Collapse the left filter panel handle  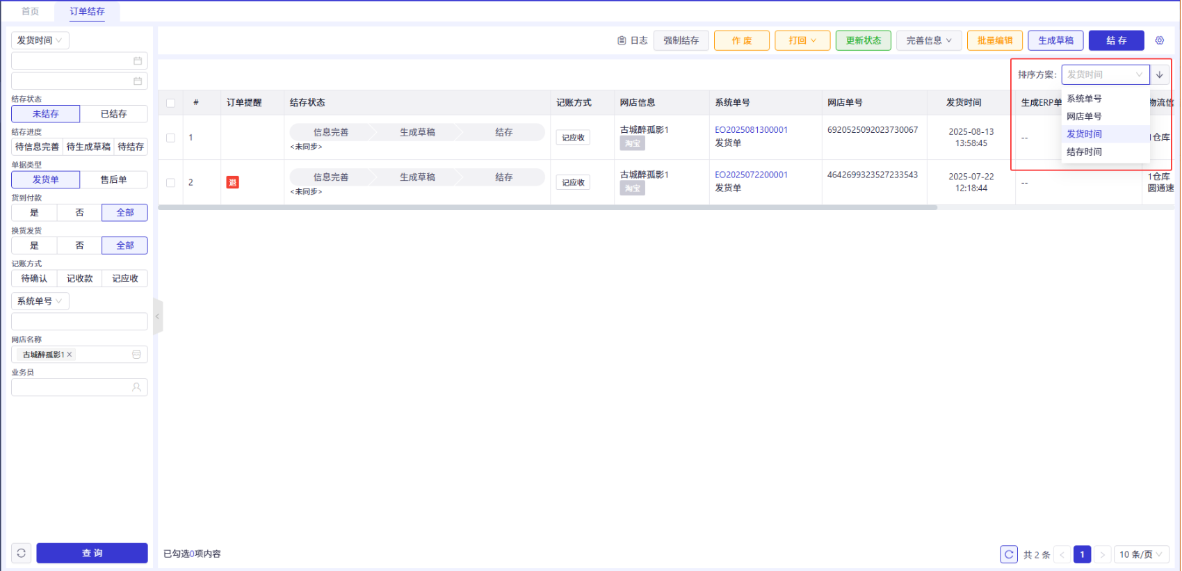pyautogui.click(x=158, y=316)
